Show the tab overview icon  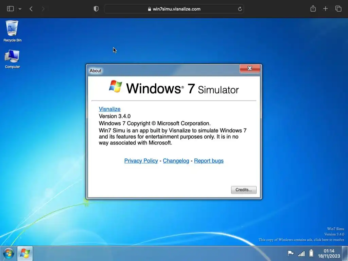338,9
